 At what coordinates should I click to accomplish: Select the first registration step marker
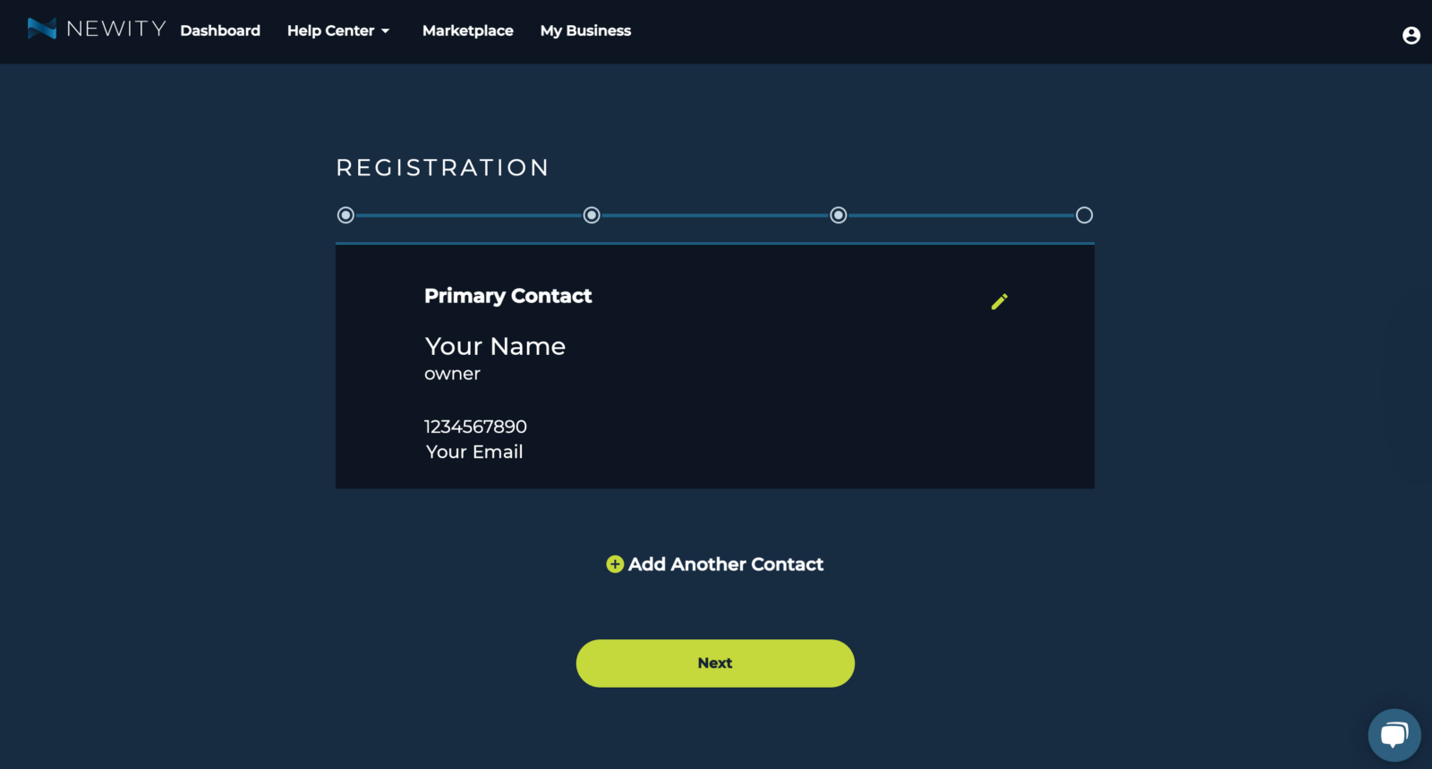pos(345,215)
